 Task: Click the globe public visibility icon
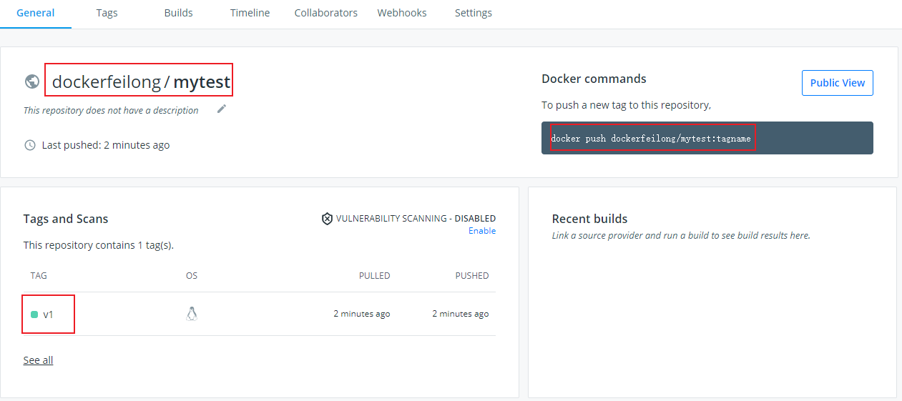point(31,81)
